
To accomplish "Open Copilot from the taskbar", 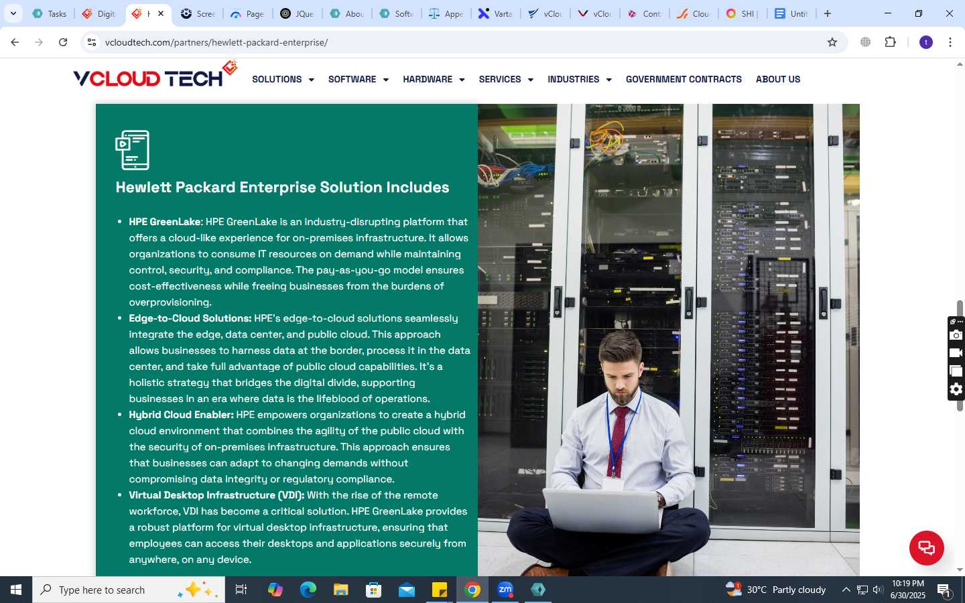I will 275,590.
